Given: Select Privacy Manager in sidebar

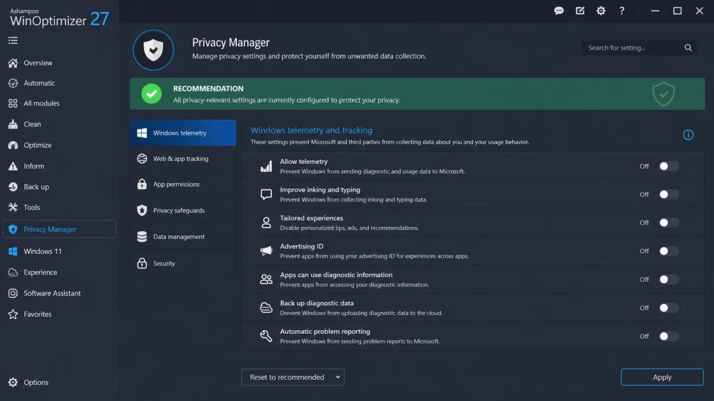Looking at the screenshot, I should [x=59, y=229].
